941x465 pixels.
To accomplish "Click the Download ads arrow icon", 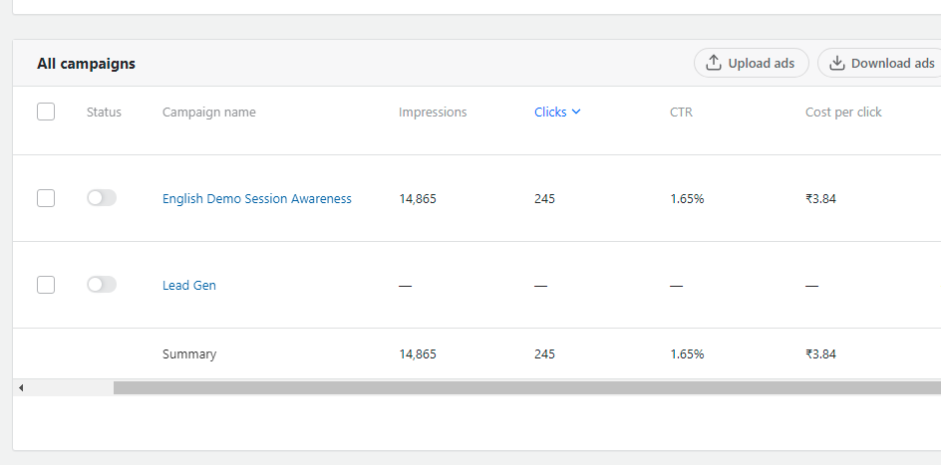I will tap(837, 63).
